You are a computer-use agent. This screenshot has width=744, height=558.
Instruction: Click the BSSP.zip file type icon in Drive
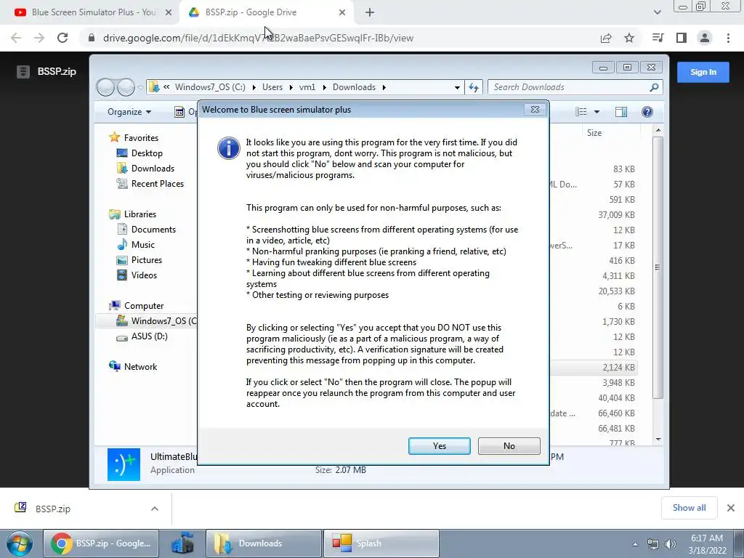(23, 72)
